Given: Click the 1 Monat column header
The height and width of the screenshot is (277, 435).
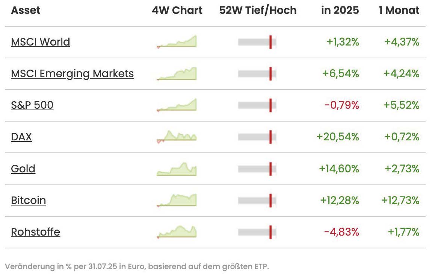Looking at the screenshot, I should tap(399, 11).
